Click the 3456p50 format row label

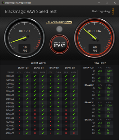(x=10, y=114)
